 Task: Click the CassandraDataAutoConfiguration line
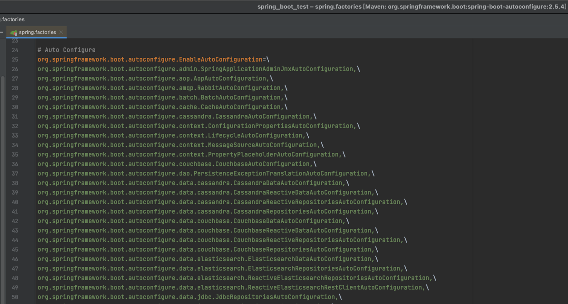[194, 183]
